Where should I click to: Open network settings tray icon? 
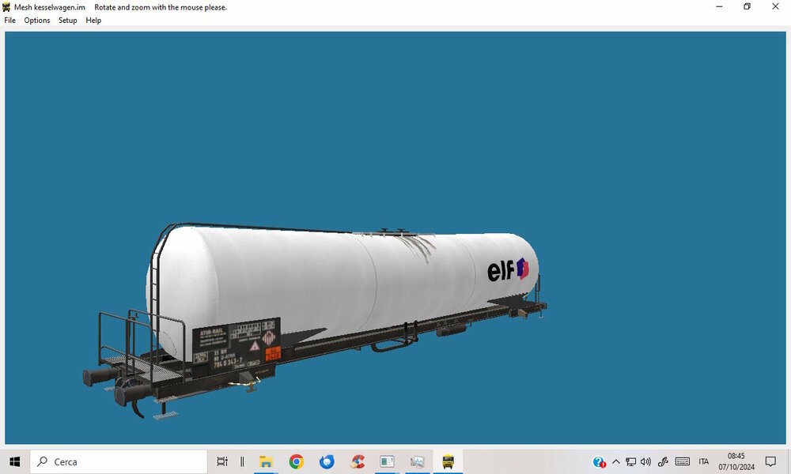(x=630, y=461)
